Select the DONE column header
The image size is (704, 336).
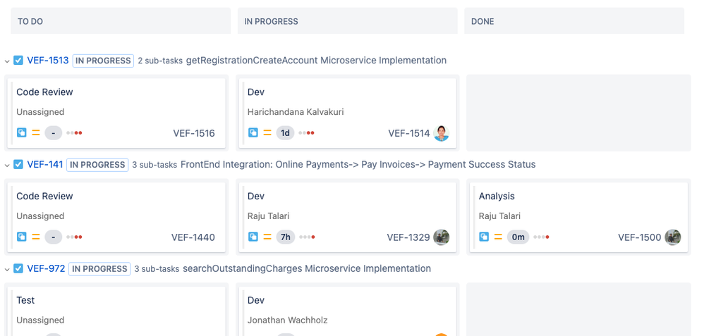pos(574,20)
